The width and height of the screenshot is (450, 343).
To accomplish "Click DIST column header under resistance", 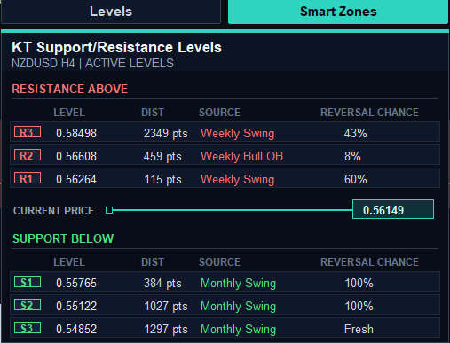I will [x=153, y=113].
